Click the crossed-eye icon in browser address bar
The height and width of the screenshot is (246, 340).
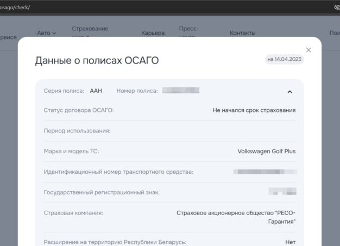(x=337, y=8)
